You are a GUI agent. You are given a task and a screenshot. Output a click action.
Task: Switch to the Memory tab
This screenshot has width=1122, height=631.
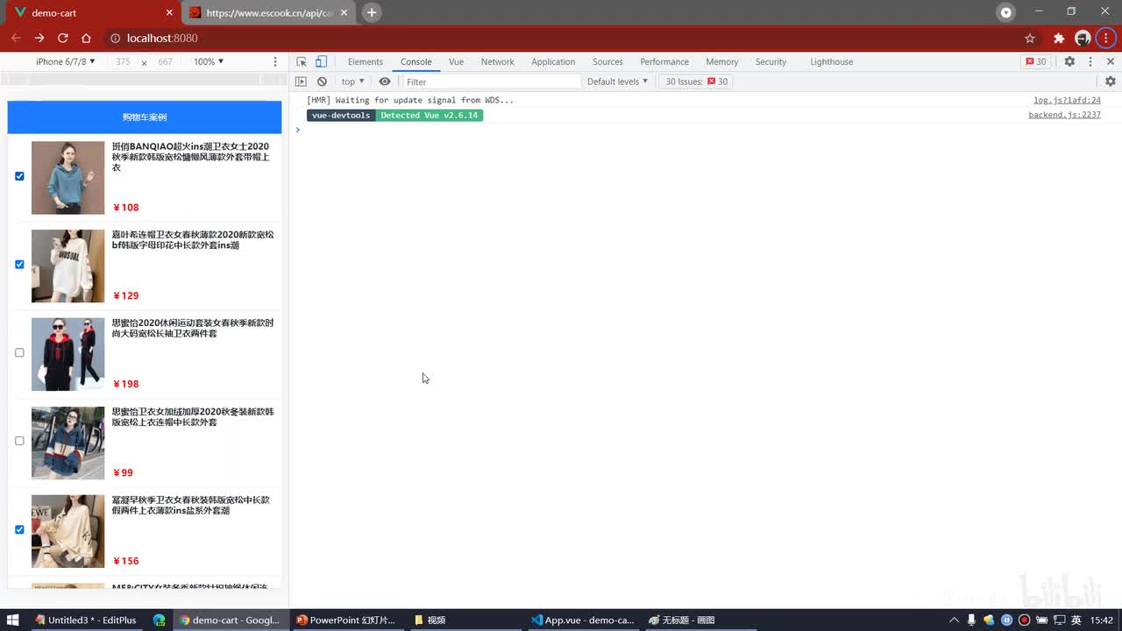click(722, 61)
